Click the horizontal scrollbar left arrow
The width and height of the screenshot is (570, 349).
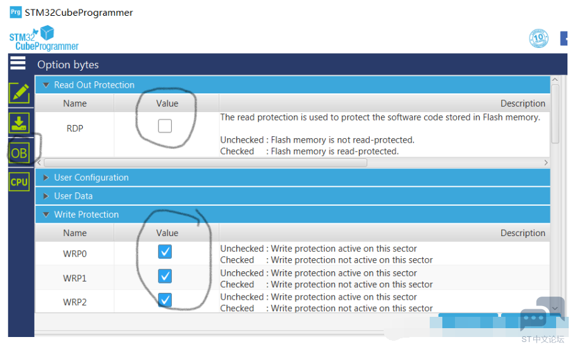pyautogui.click(x=39, y=163)
